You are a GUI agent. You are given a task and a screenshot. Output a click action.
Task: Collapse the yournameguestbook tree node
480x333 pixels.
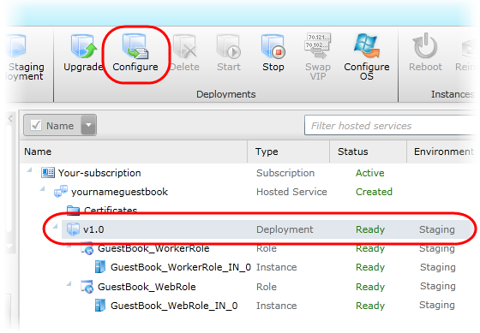pyautogui.click(x=42, y=188)
